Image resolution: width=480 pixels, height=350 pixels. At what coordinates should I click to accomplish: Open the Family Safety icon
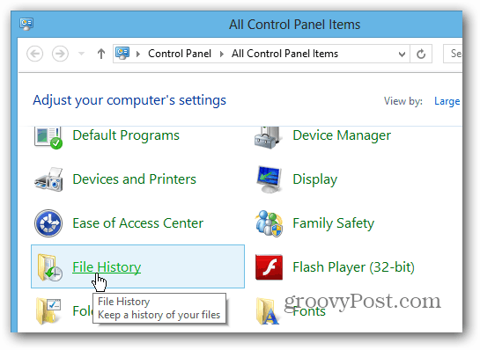point(269,223)
